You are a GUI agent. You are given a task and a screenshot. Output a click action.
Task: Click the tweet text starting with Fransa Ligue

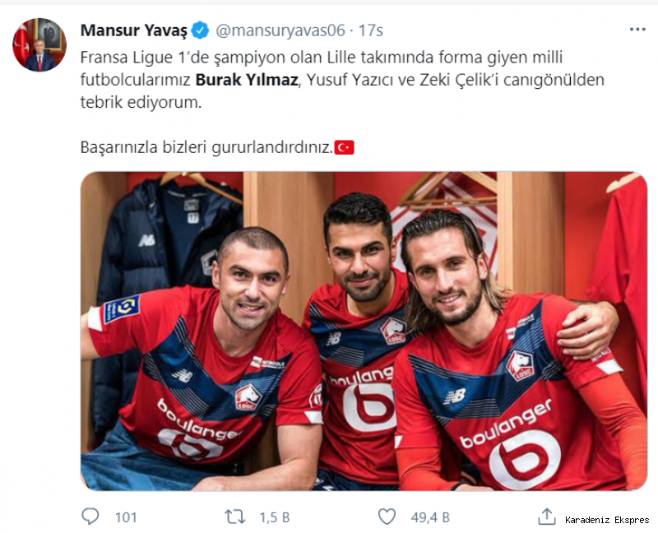click(342, 80)
